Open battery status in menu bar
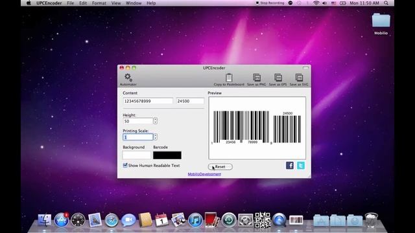Viewport: 415px width, 233px height. pos(343,3)
